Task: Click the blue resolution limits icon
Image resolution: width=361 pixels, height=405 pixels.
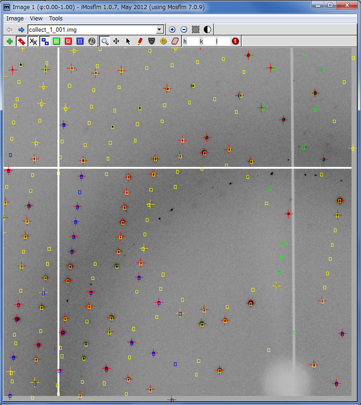Action: point(80,41)
